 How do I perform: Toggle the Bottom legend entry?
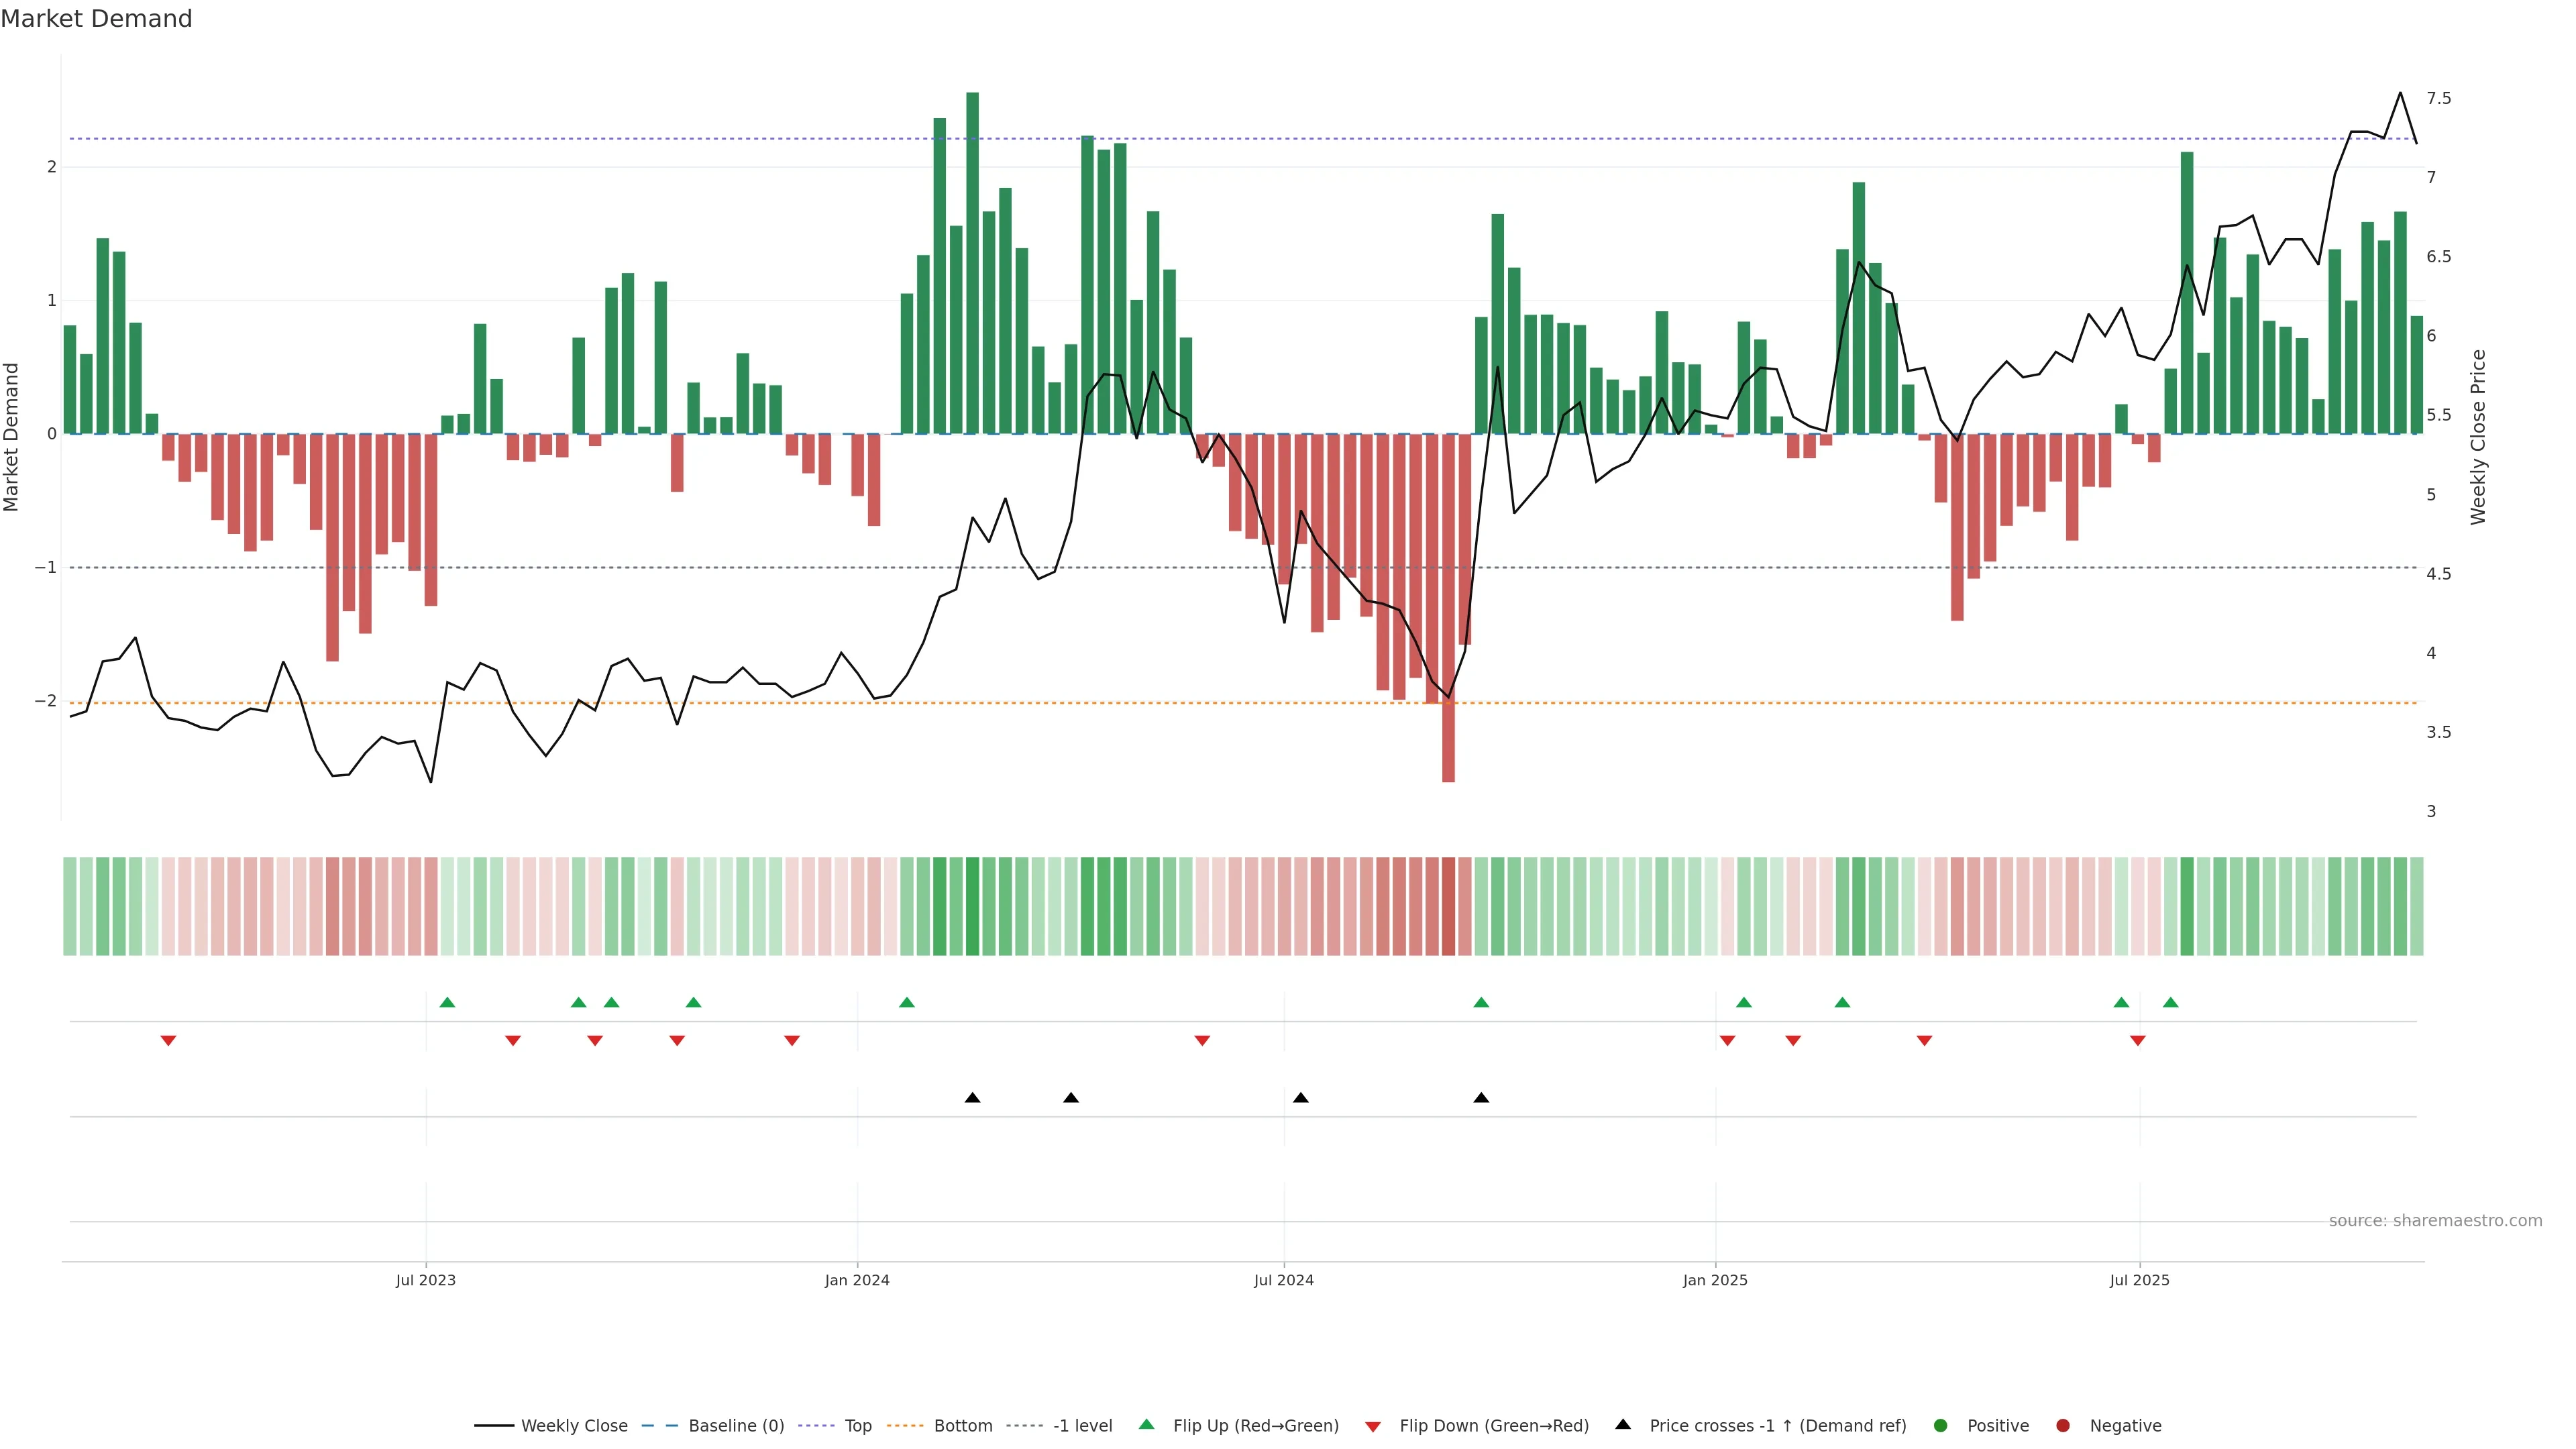962,1426
